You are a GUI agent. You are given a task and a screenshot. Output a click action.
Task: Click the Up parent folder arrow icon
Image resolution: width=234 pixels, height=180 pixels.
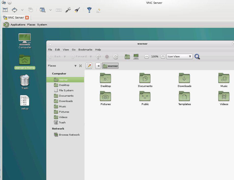coord(98,57)
